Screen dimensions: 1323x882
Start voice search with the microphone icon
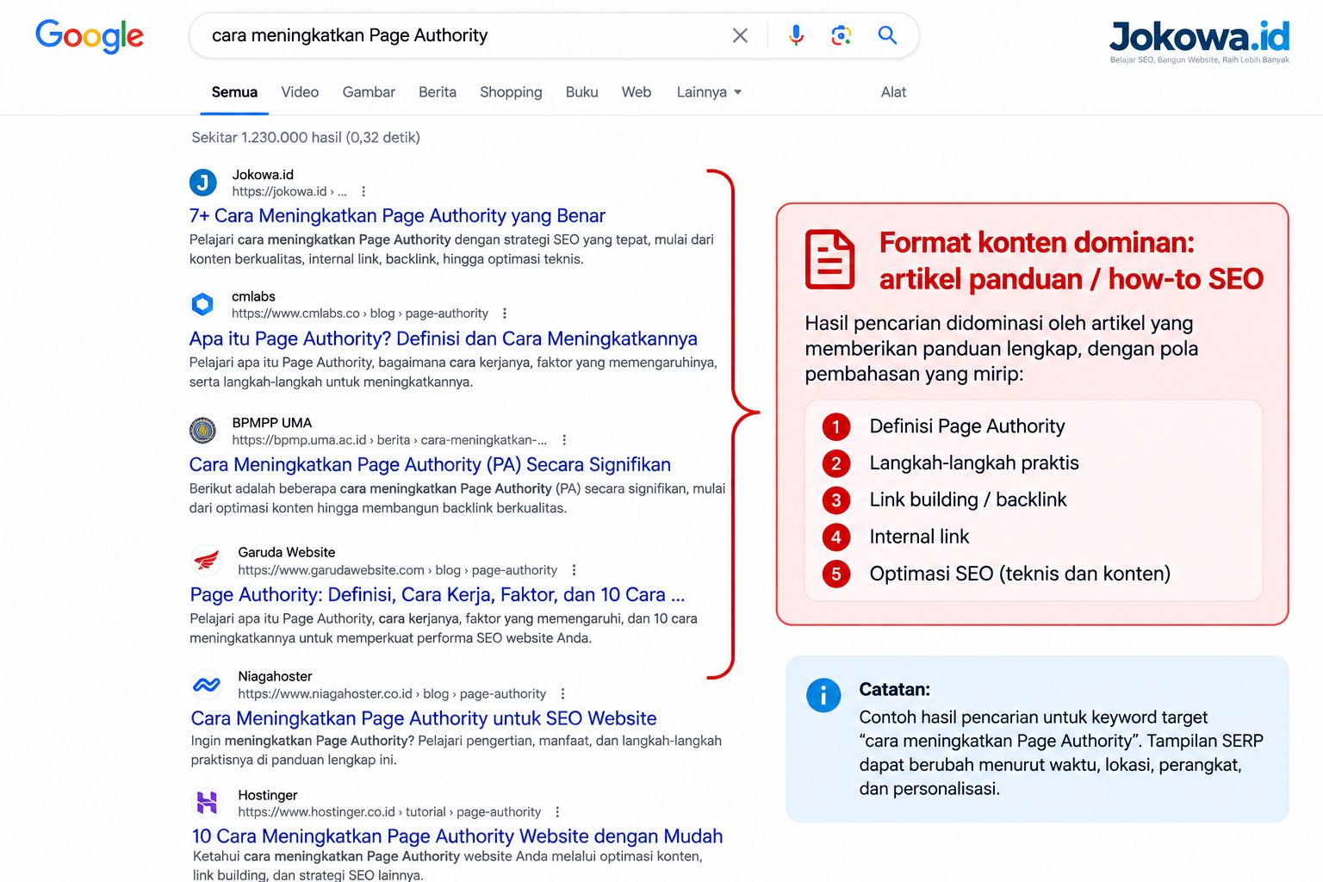(796, 35)
